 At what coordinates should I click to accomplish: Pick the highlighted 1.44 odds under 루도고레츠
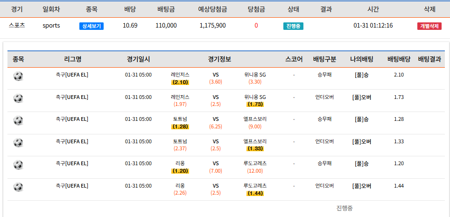(255, 193)
